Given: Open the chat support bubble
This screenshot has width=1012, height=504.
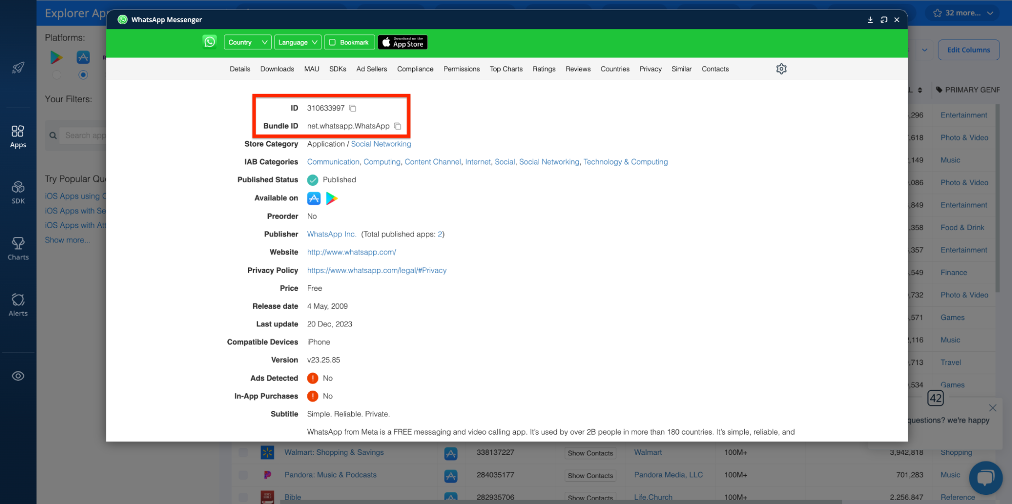Looking at the screenshot, I should 985,478.
